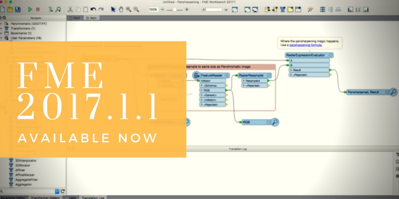The height and width of the screenshot is (199, 399).
Task: Expand the <Schema> port on FeatureReader
Action: tap(202, 86)
